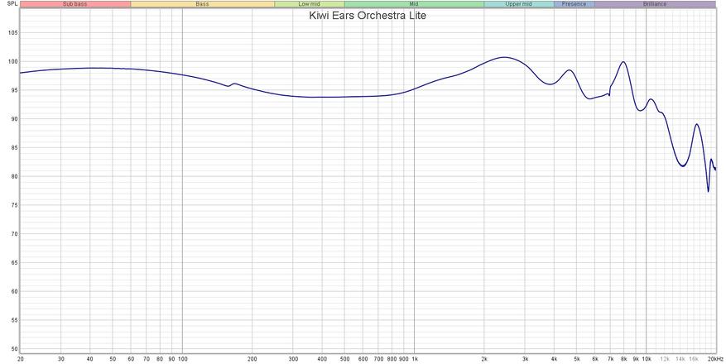Click the Kiwi Ears Orchestra Lite title
This screenshot has height=364, width=726.
tap(368, 15)
